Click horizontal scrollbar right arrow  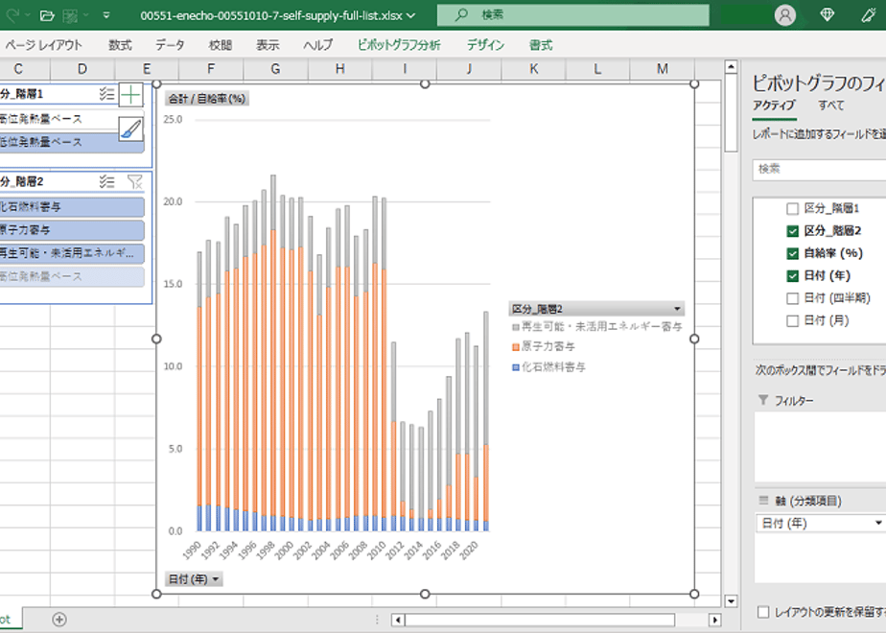714,620
